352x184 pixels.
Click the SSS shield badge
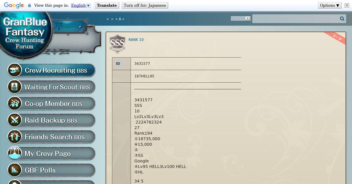tap(117, 44)
